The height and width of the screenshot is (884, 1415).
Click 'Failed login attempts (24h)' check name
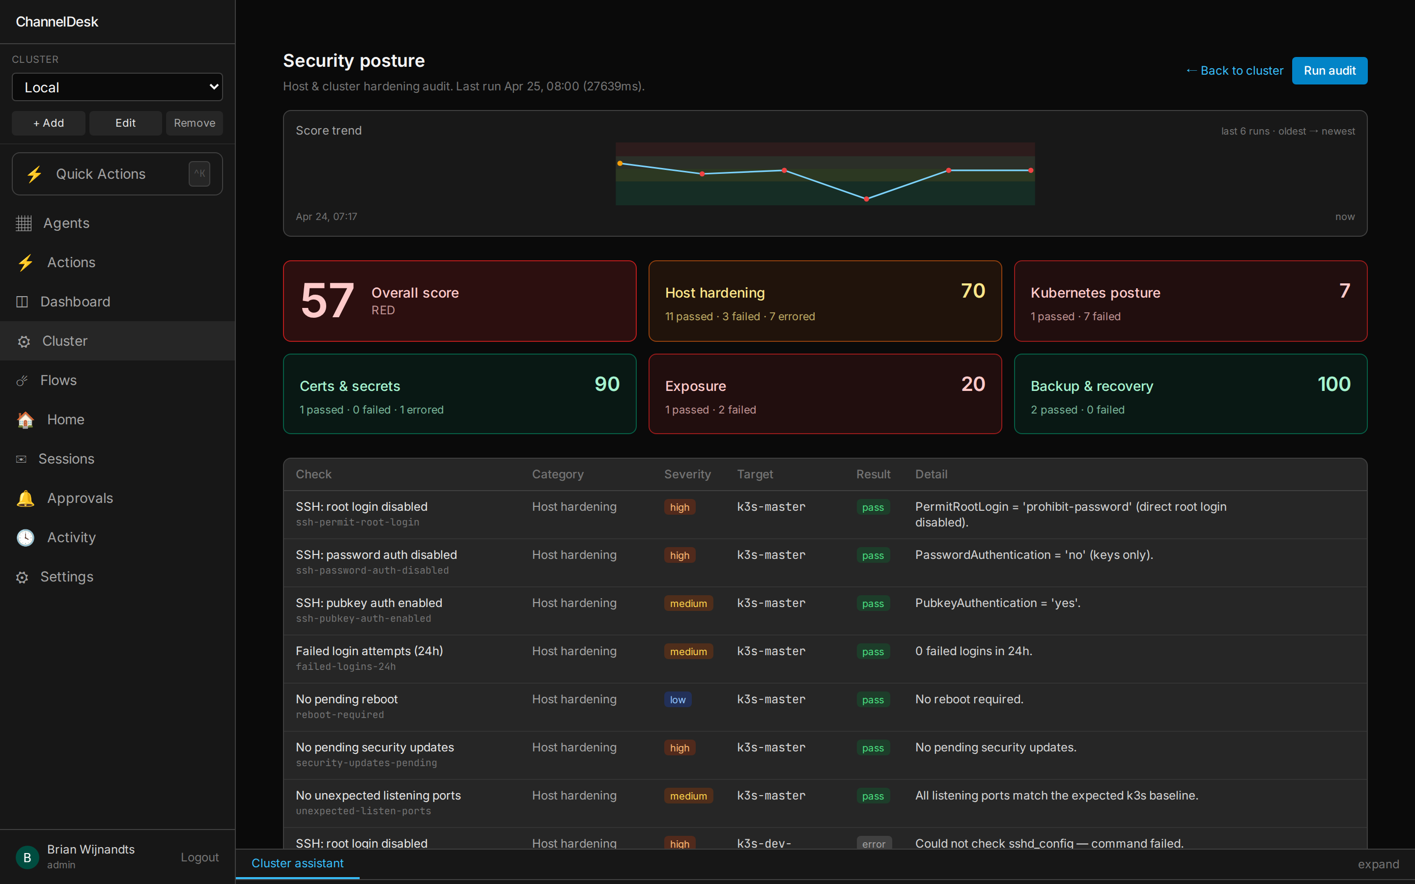(369, 651)
